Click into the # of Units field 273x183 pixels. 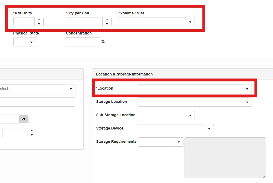(24, 22)
